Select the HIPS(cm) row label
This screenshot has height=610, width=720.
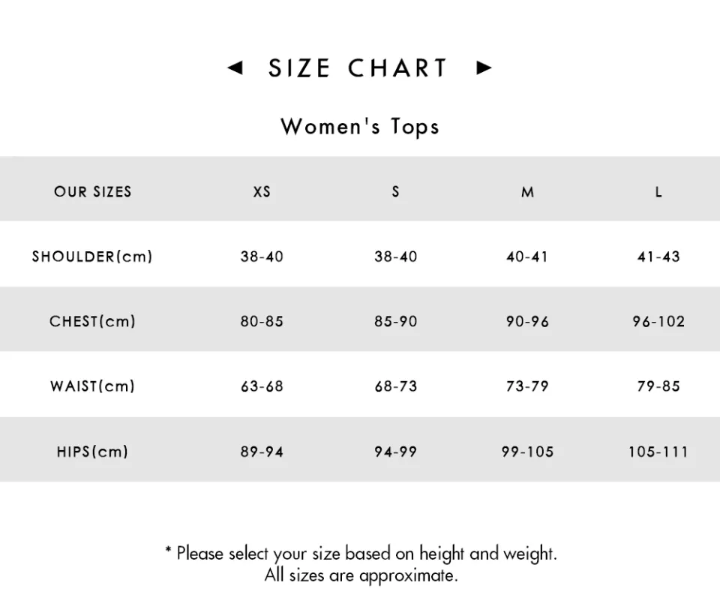coord(92,452)
